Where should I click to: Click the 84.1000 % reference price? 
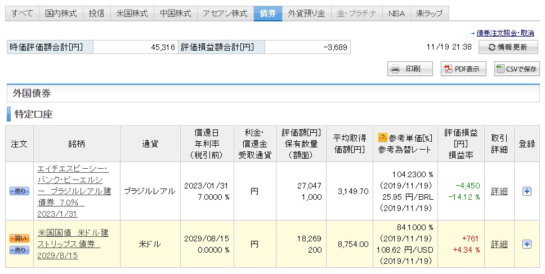(x=415, y=228)
